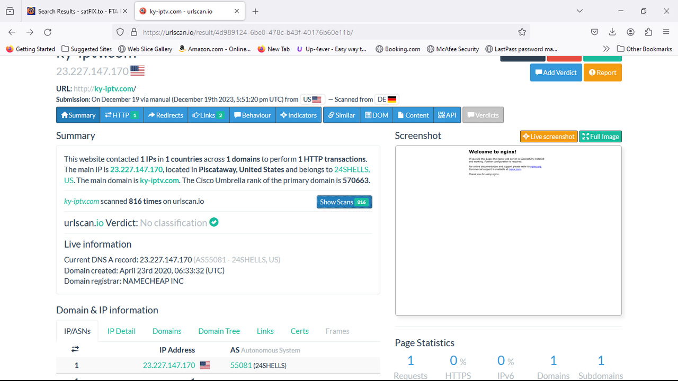The image size is (678, 381).
Task: Open the Getting Started bookmark
Action: (31, 49)
